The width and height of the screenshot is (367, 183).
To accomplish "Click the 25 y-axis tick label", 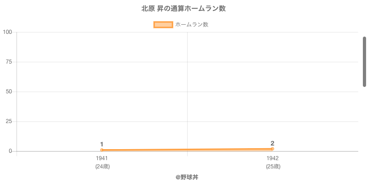I will [x=9, y=121].
